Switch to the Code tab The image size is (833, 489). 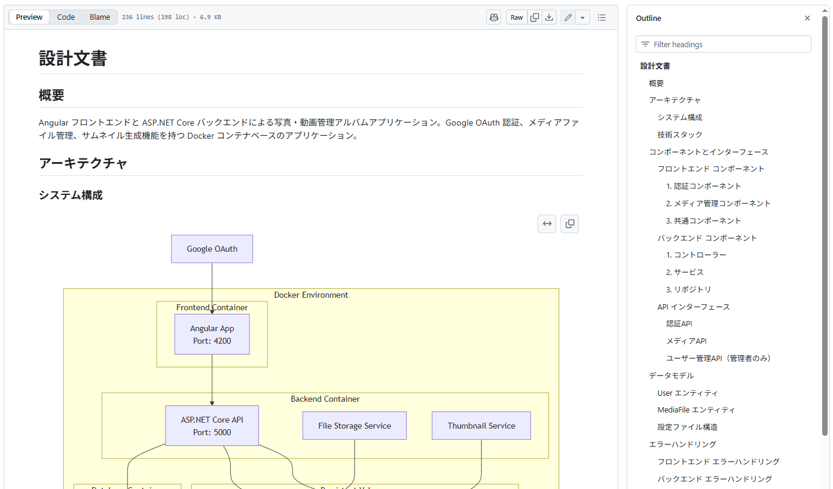[66, 17]
